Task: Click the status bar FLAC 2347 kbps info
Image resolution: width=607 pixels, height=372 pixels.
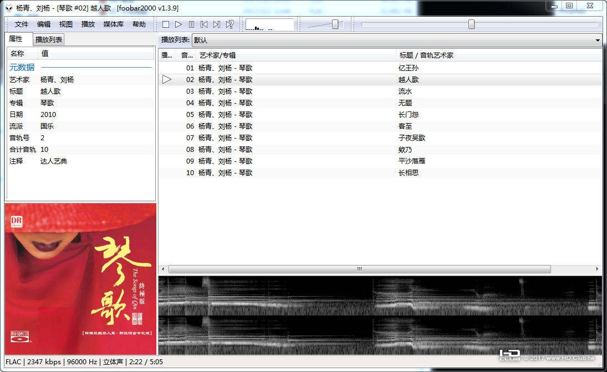Action: tap(84, 362)
